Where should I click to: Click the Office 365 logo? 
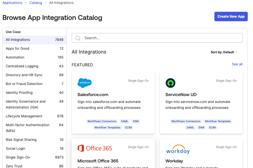(95, 148)
